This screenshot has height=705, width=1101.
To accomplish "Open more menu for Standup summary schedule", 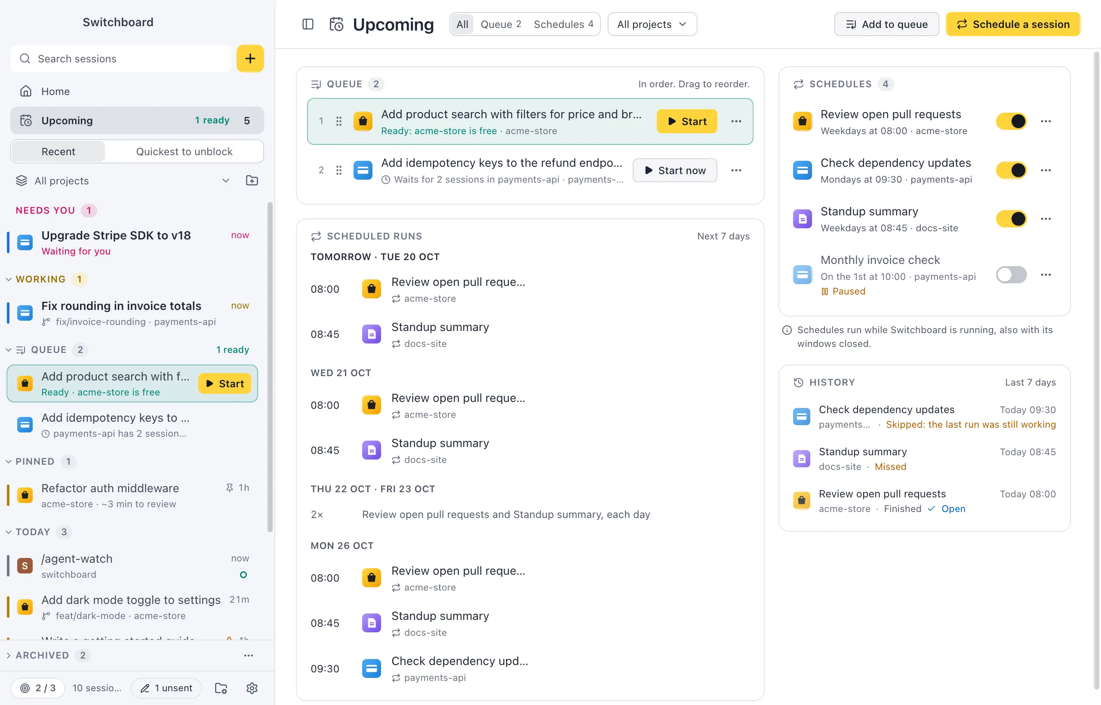I will click(1046, 219).
